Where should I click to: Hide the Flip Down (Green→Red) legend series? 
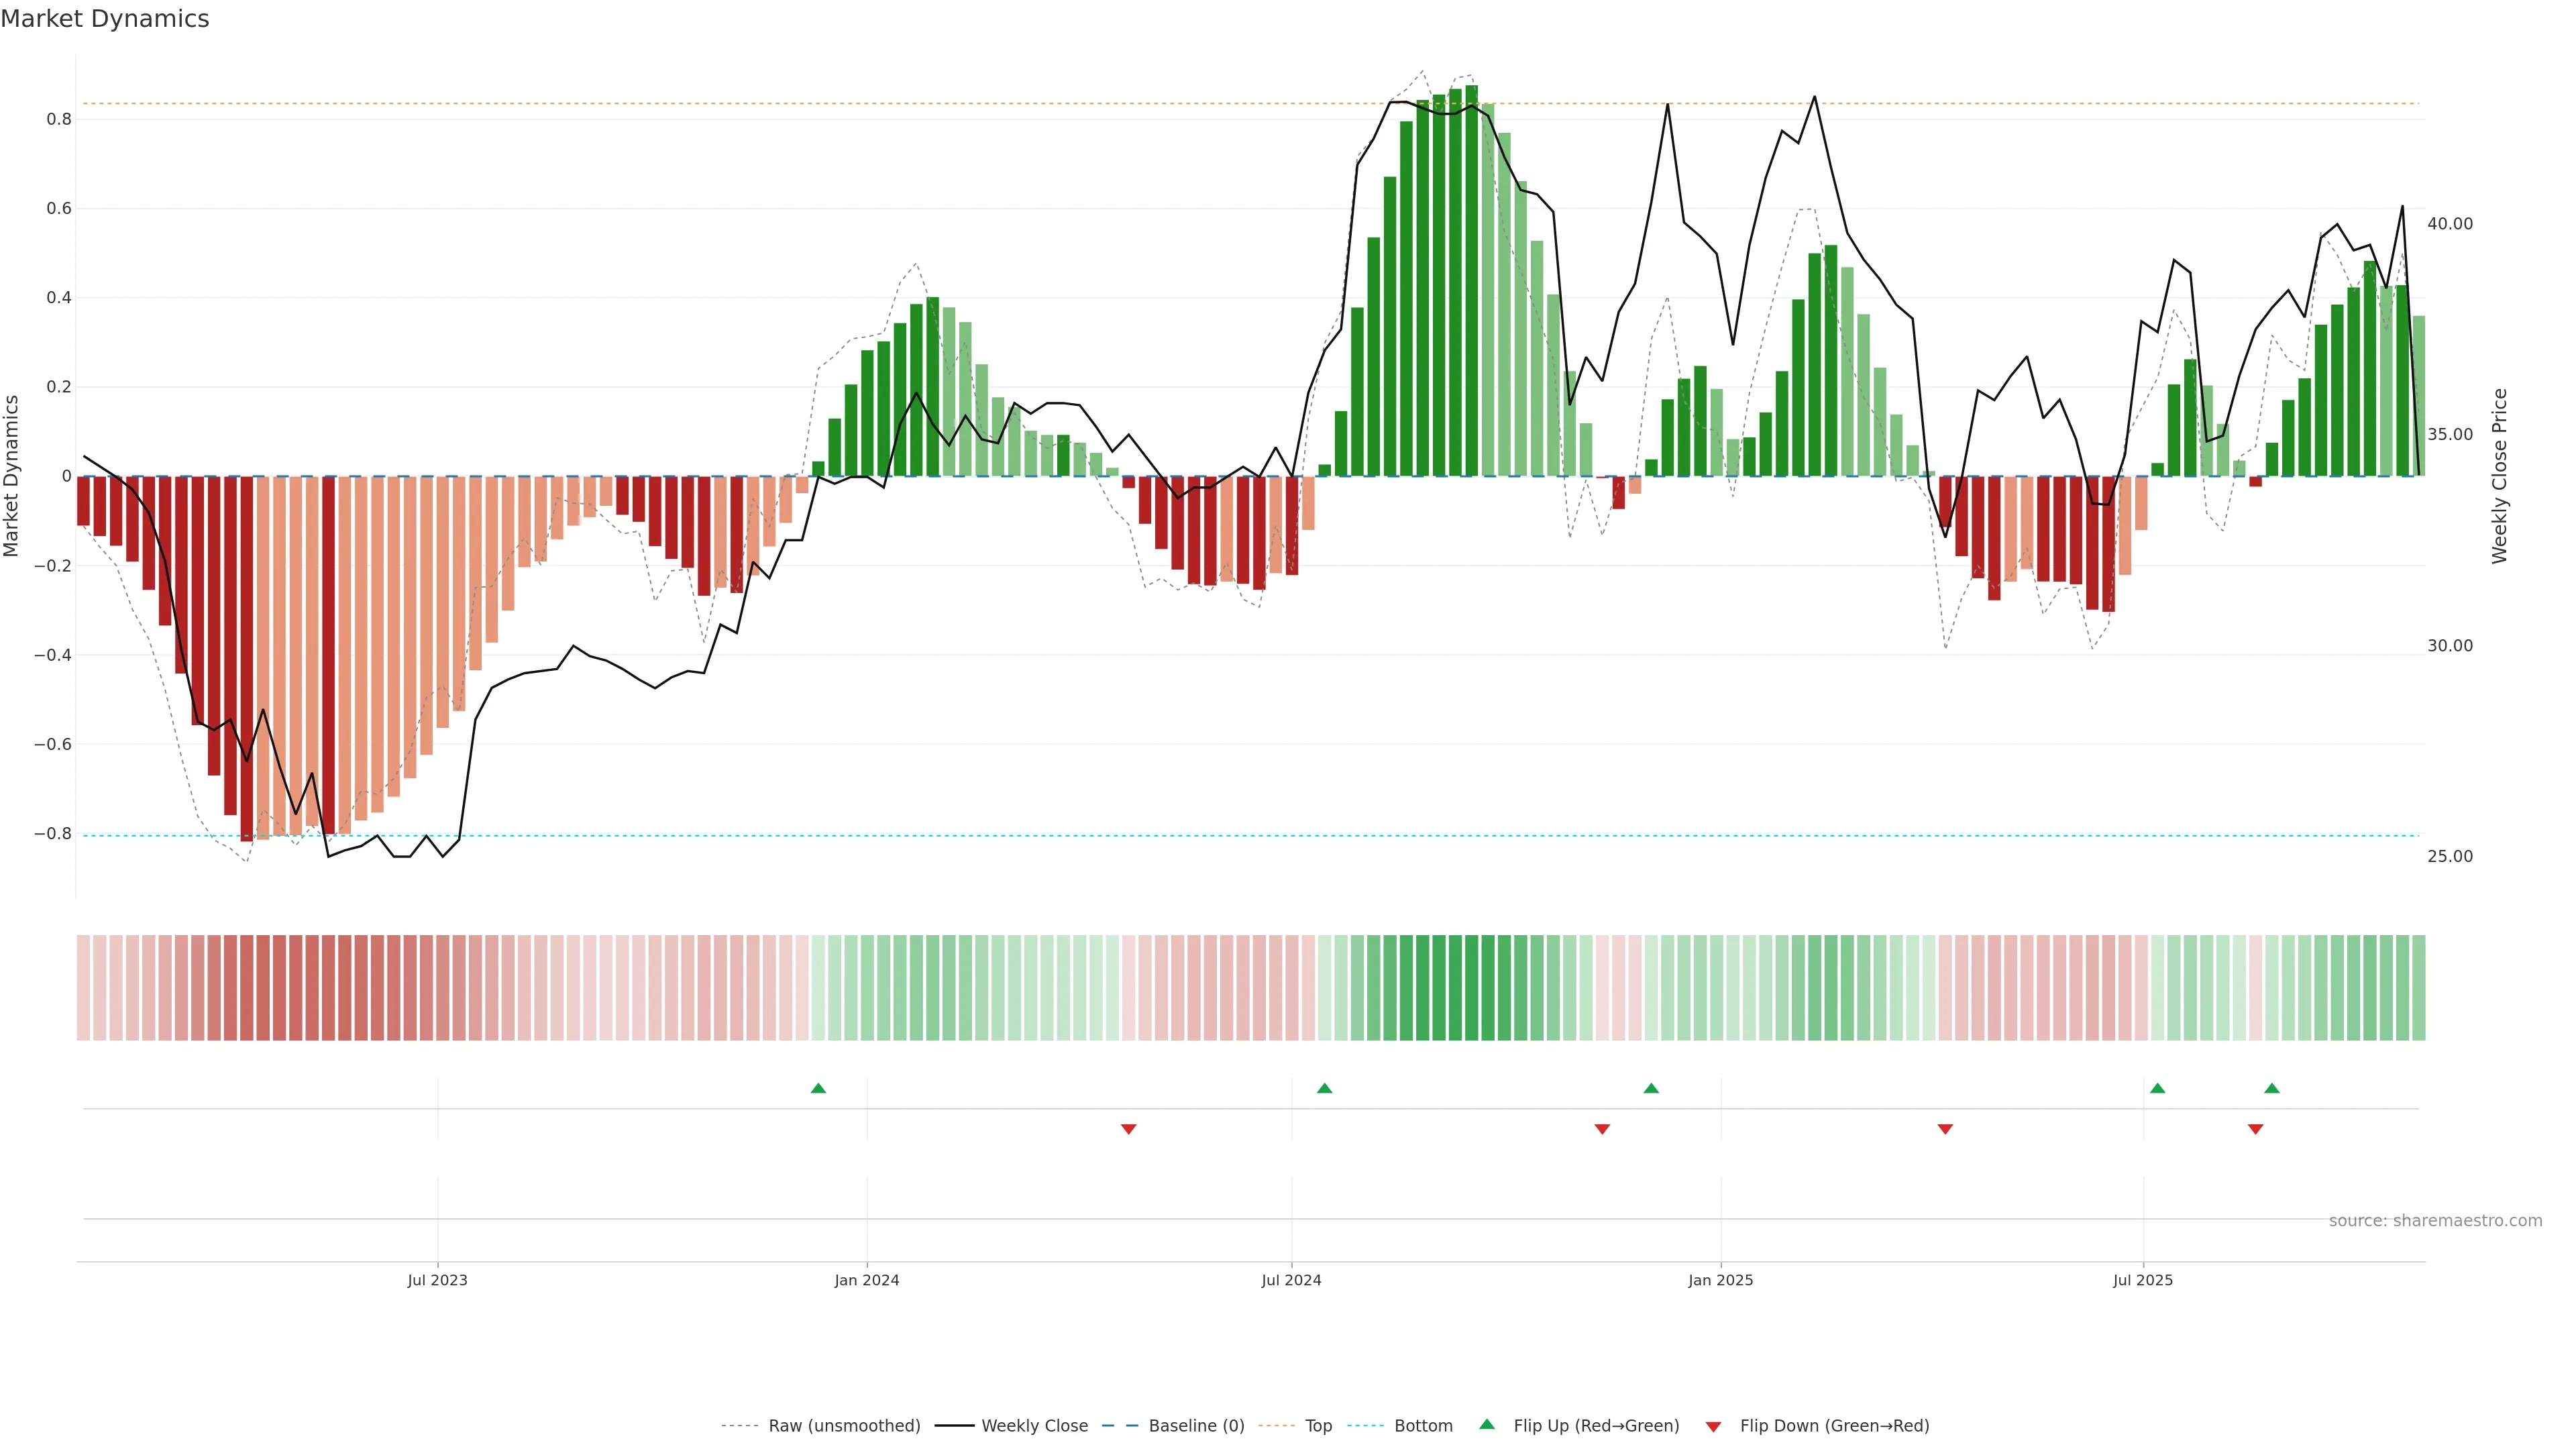[x=1834, y=1426]
